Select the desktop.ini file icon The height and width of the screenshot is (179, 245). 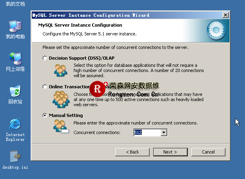coord(15,156)
